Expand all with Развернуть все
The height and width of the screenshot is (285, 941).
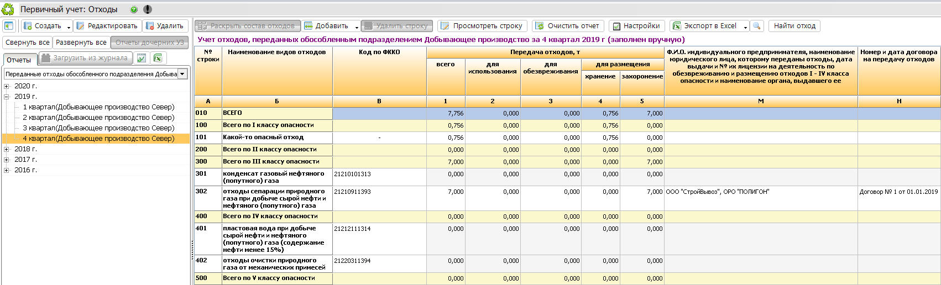81,43
